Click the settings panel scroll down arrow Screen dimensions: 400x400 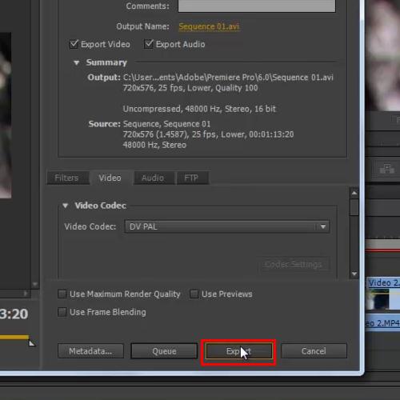point(354,274)
